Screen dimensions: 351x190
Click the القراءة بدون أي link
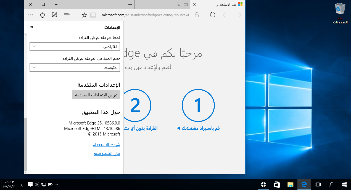pyautogui.click(x=141, y=128)
